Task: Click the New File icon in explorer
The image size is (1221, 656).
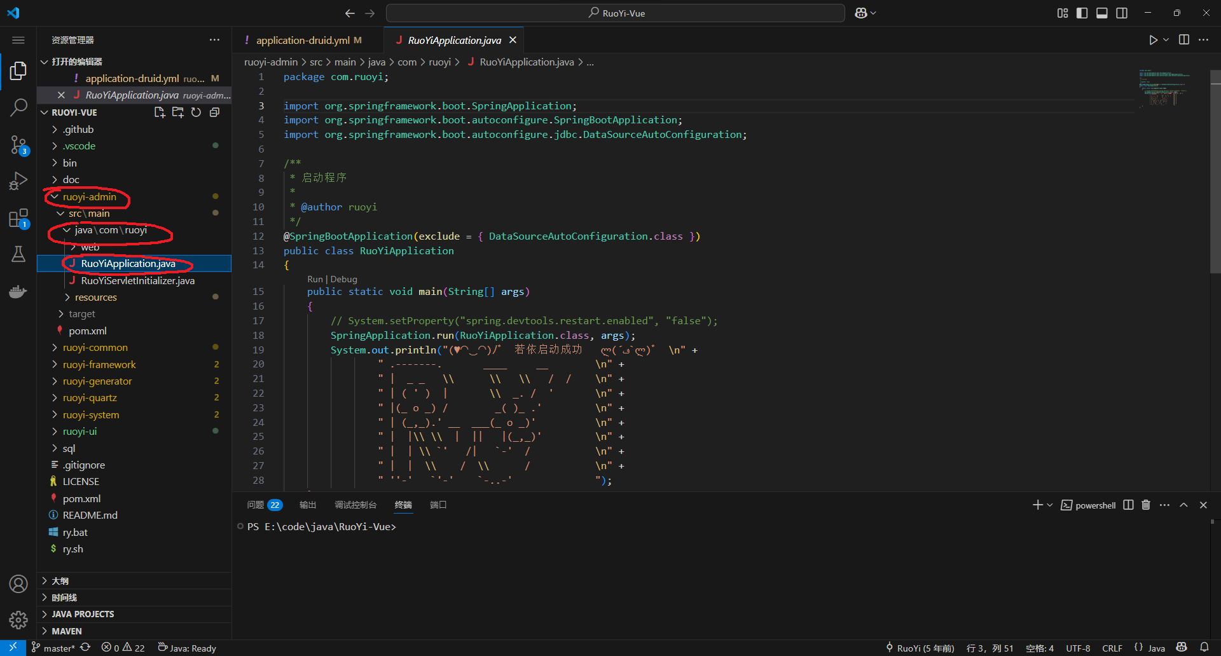Action: [160, 113]
